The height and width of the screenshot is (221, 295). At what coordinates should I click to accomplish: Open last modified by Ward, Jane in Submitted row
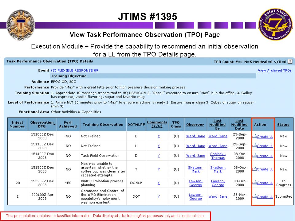218,196
